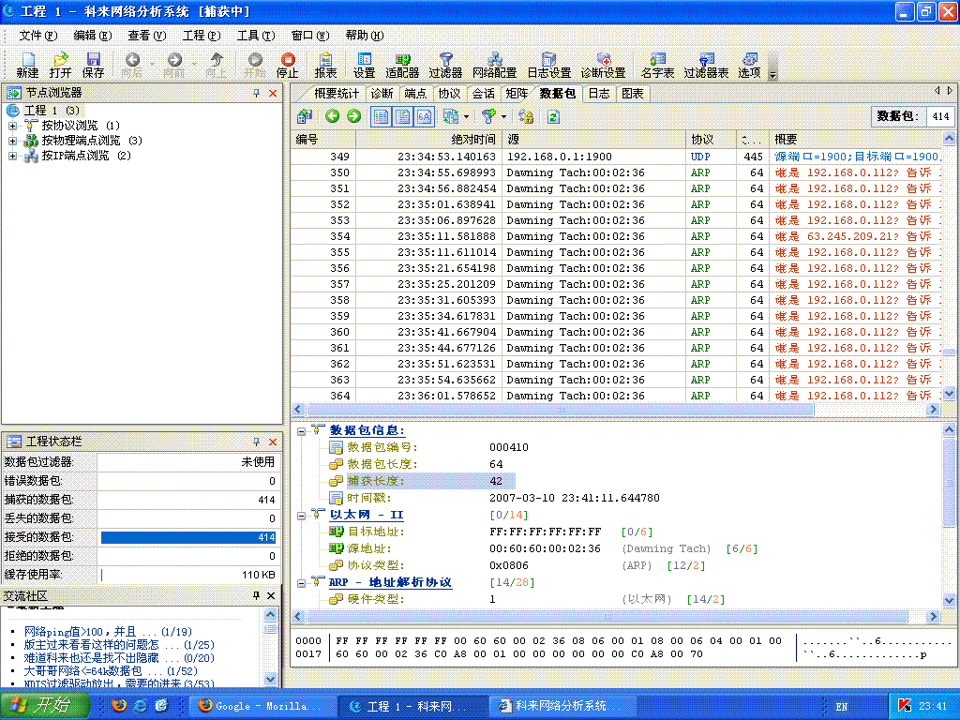The height and width of the screenshot is (720, 960).
Task: Switch to the 协议 tab
Action: 449,94
